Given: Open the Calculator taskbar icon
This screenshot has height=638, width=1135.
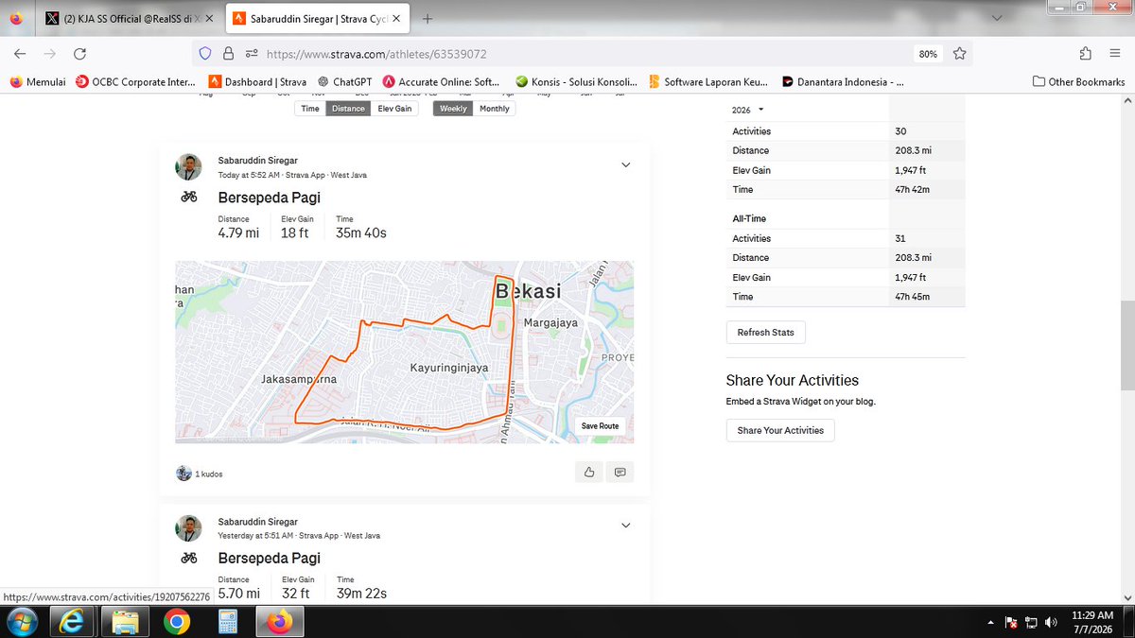Looking at the screenshot, I should click(227, 622).
